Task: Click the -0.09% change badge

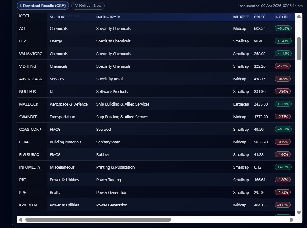Action: [283, 79]
